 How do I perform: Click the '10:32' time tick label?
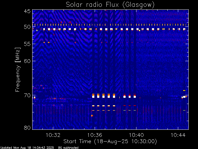pos(53,135)
